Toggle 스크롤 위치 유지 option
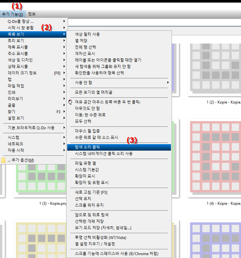This screenshot has width=241, height=258. click(119, 205)
